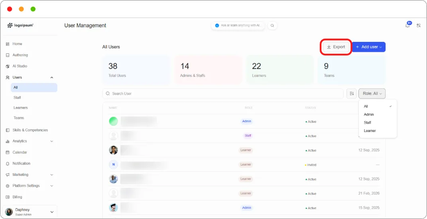
Task: Focus the Search User field
Action: (x=223, y=93)
